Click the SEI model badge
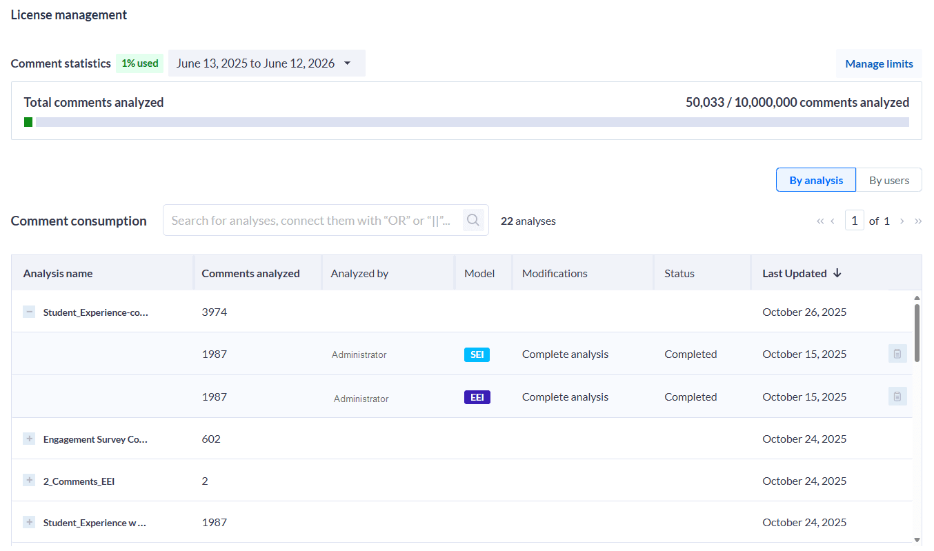This screenshot has width=934, height=551. click(x=477, y=354)
